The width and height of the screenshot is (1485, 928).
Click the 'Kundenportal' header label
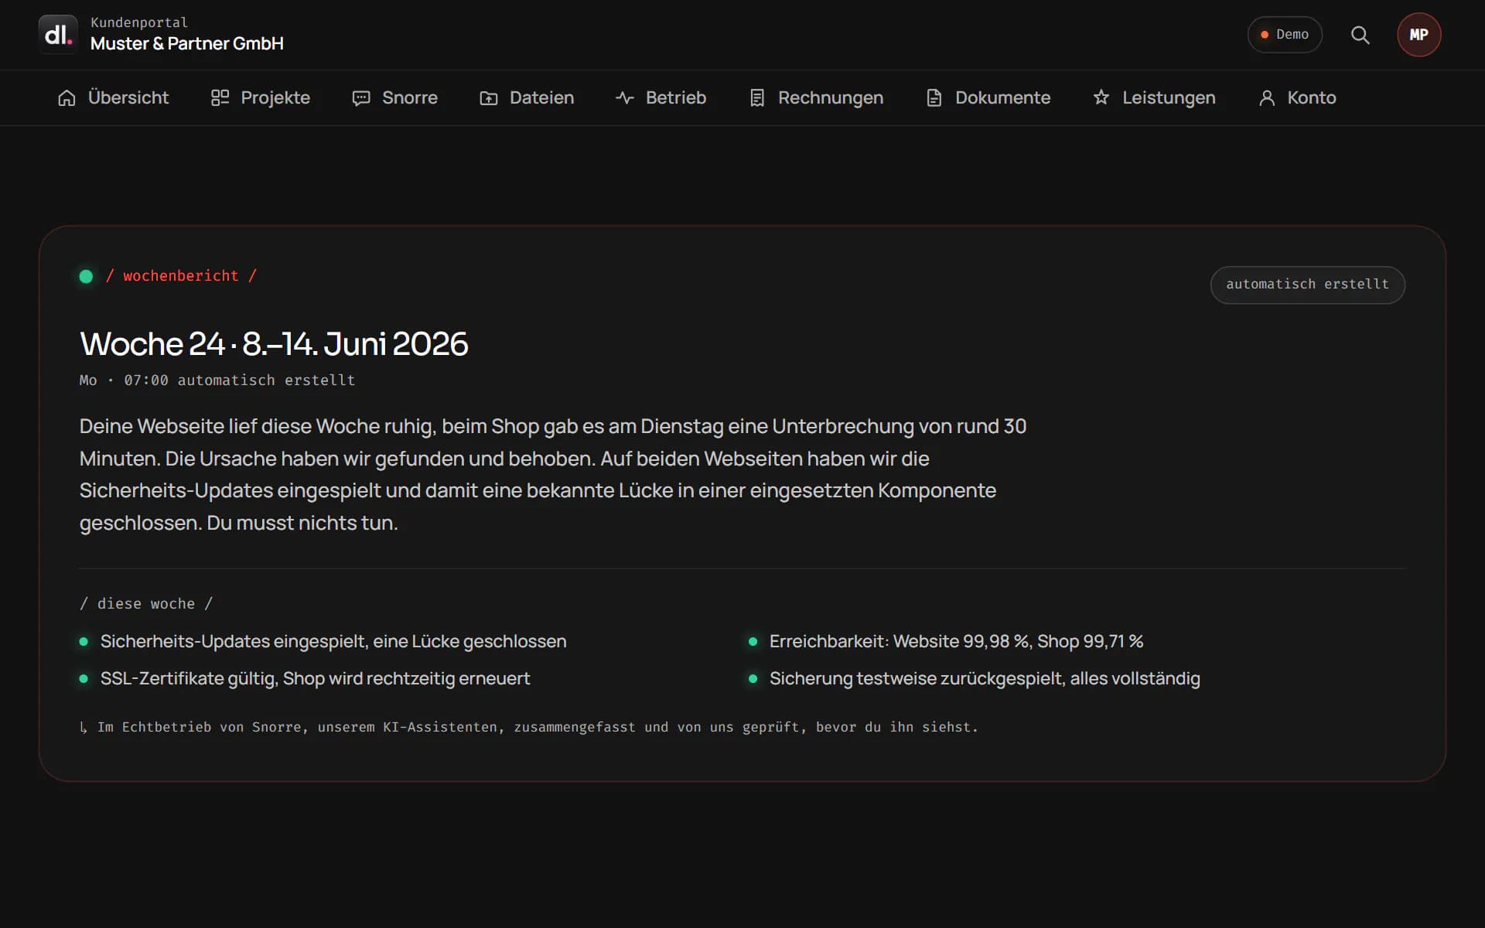tap(139, 22)
